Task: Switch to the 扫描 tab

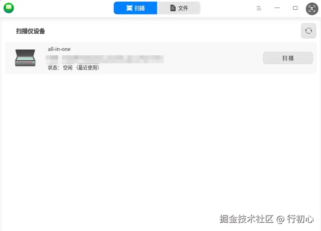Action: [135, 8]
